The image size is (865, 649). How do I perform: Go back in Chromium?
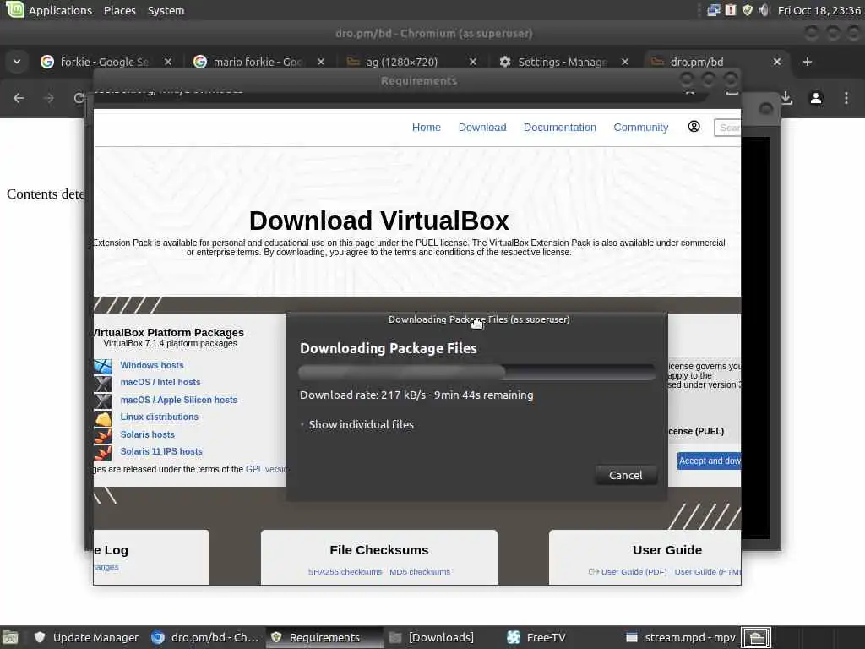(x=19, y=98)
